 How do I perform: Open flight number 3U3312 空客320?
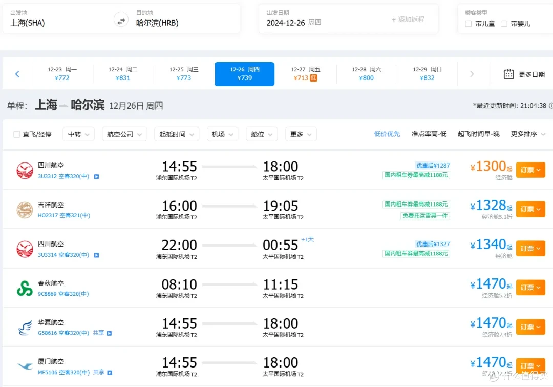click(x=63, y=176)
